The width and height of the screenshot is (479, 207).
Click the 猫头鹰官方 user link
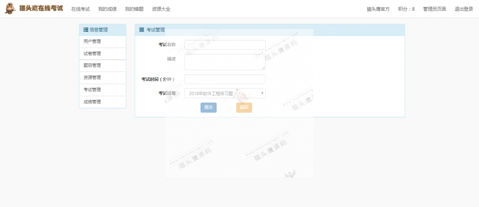pos(378,9)
